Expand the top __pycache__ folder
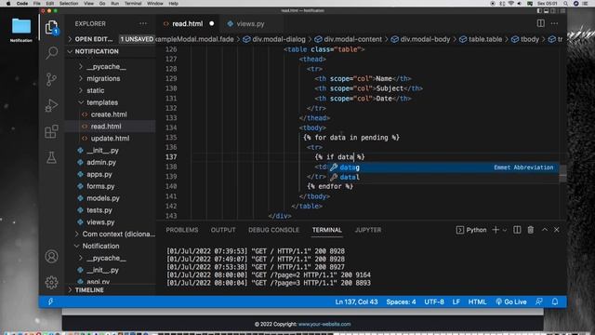The height and width of the screenshot is (335, 595). point(106,66)
